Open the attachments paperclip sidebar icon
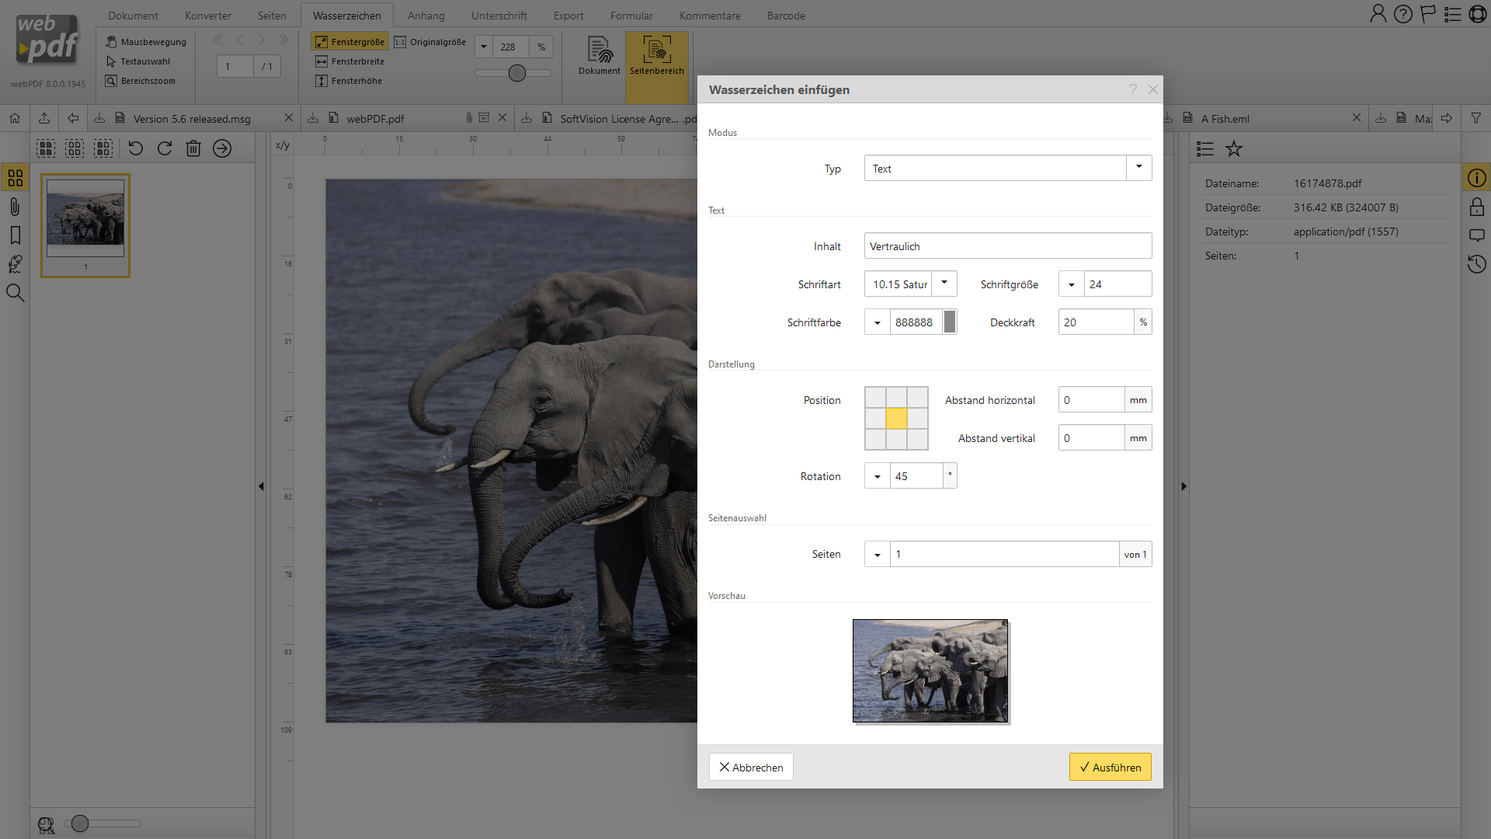1491x839 pixels. click(x=15, y=207)
